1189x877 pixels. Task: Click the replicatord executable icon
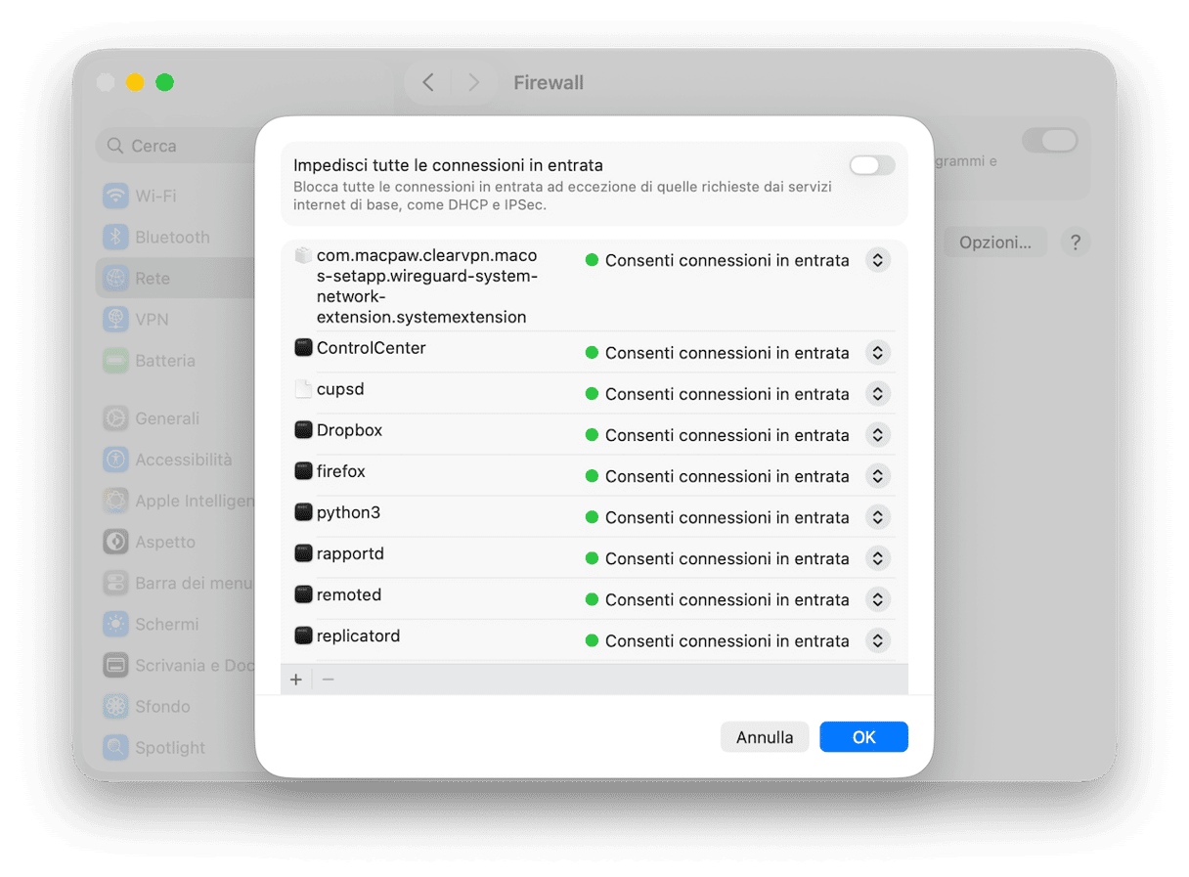[x=303, y=635]
